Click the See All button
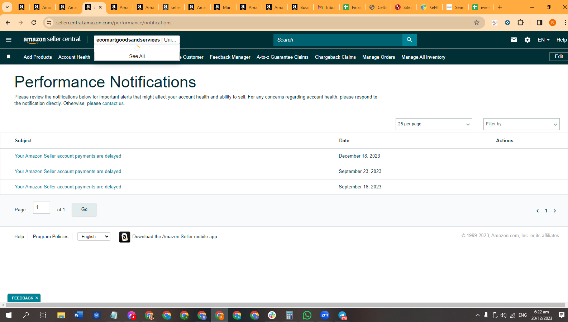This screenshot has width=568, height=322. click(x=137, y=56)
